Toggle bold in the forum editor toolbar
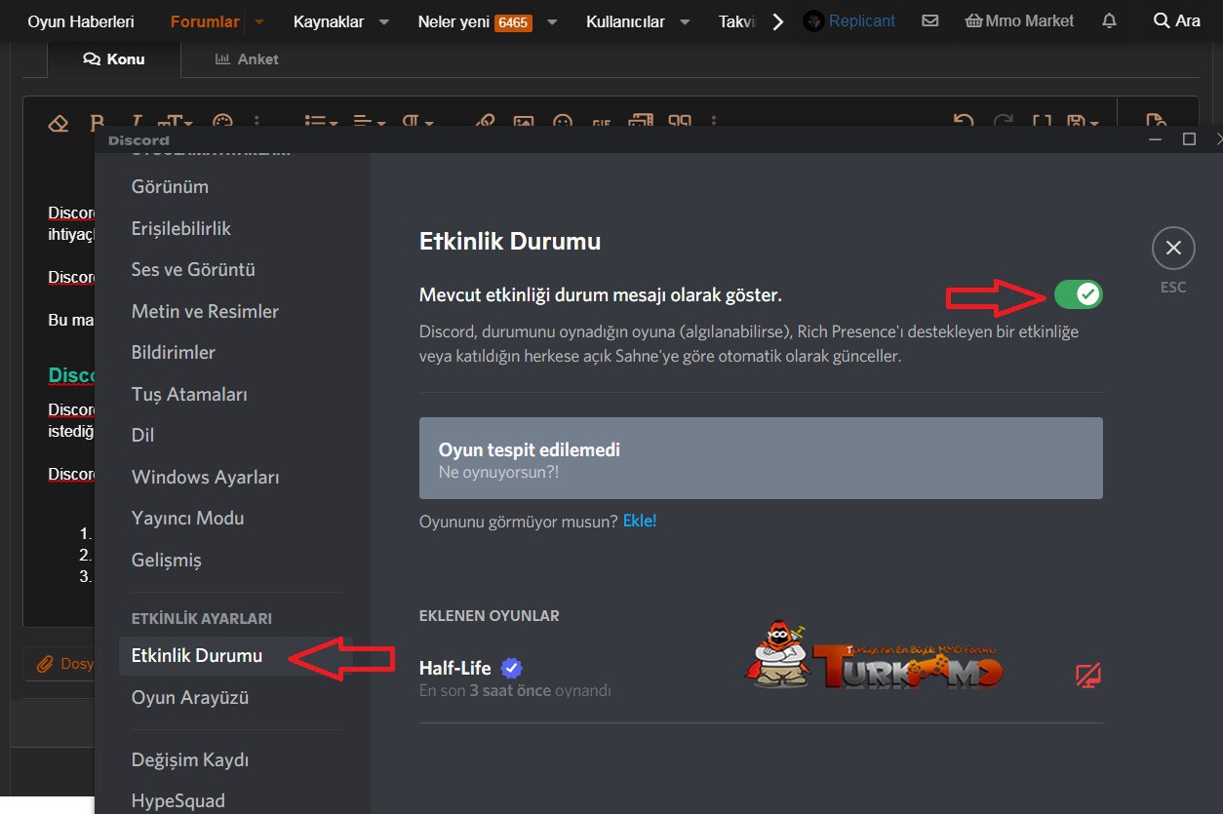The height and width of the screenshot is (814, 1223). click(97, 123)
